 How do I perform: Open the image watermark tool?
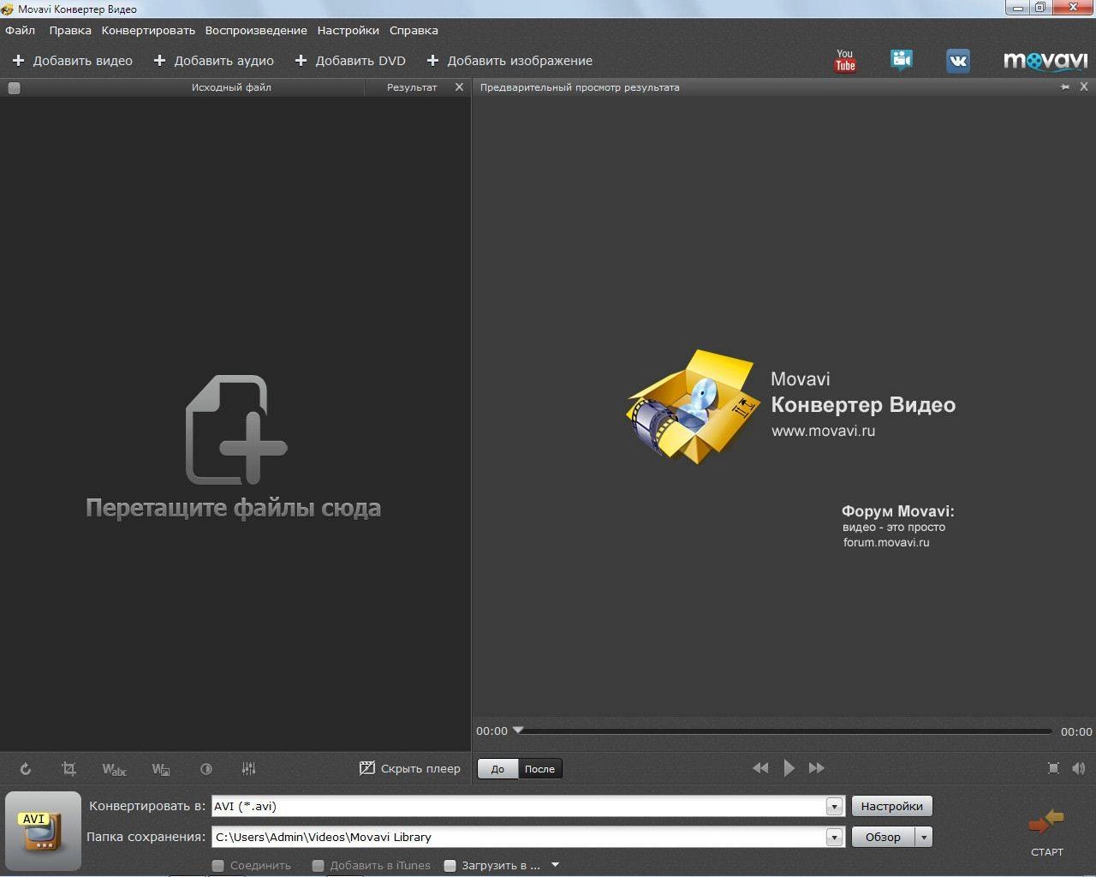pyautogui.click(x=160, y=769)
